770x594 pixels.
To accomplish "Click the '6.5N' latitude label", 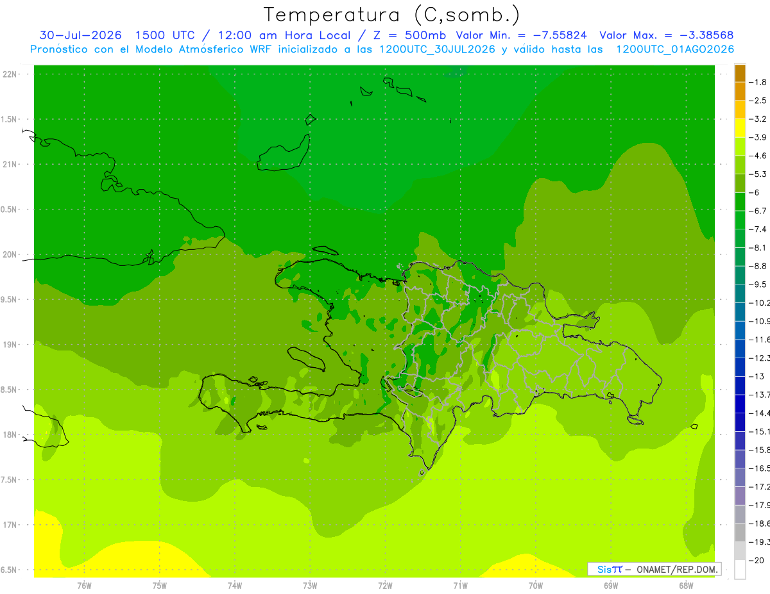I will coord(8,570).
